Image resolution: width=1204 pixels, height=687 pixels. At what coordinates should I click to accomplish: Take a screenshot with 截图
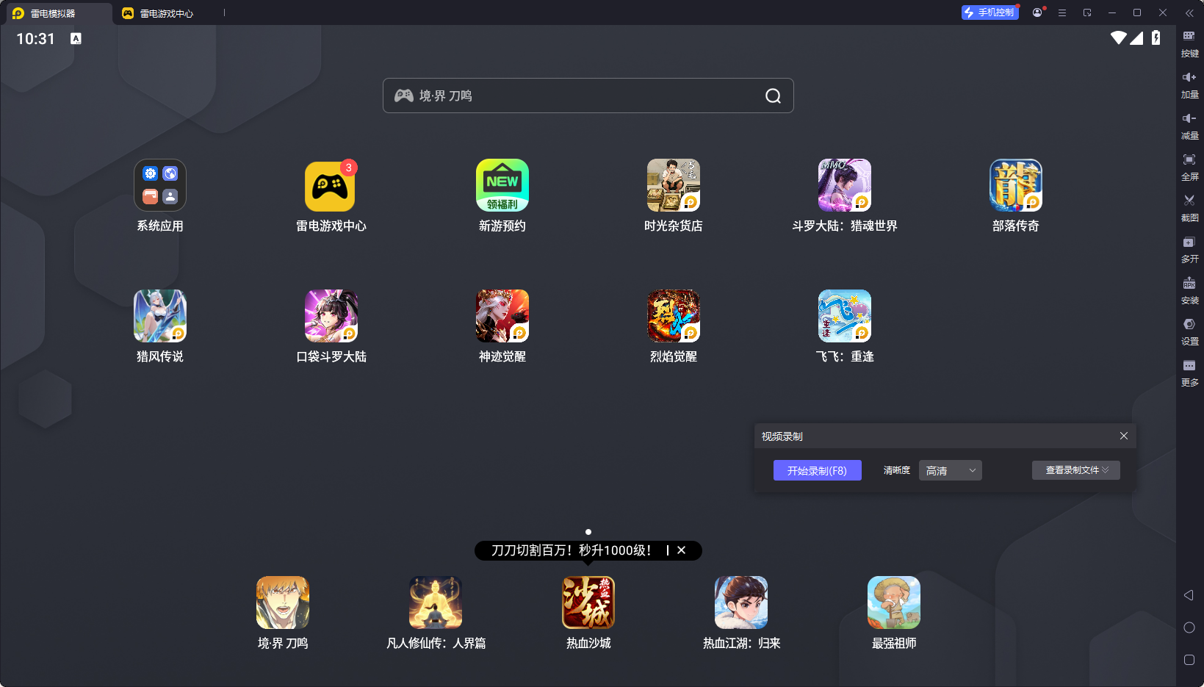[x=1189, y=209]
